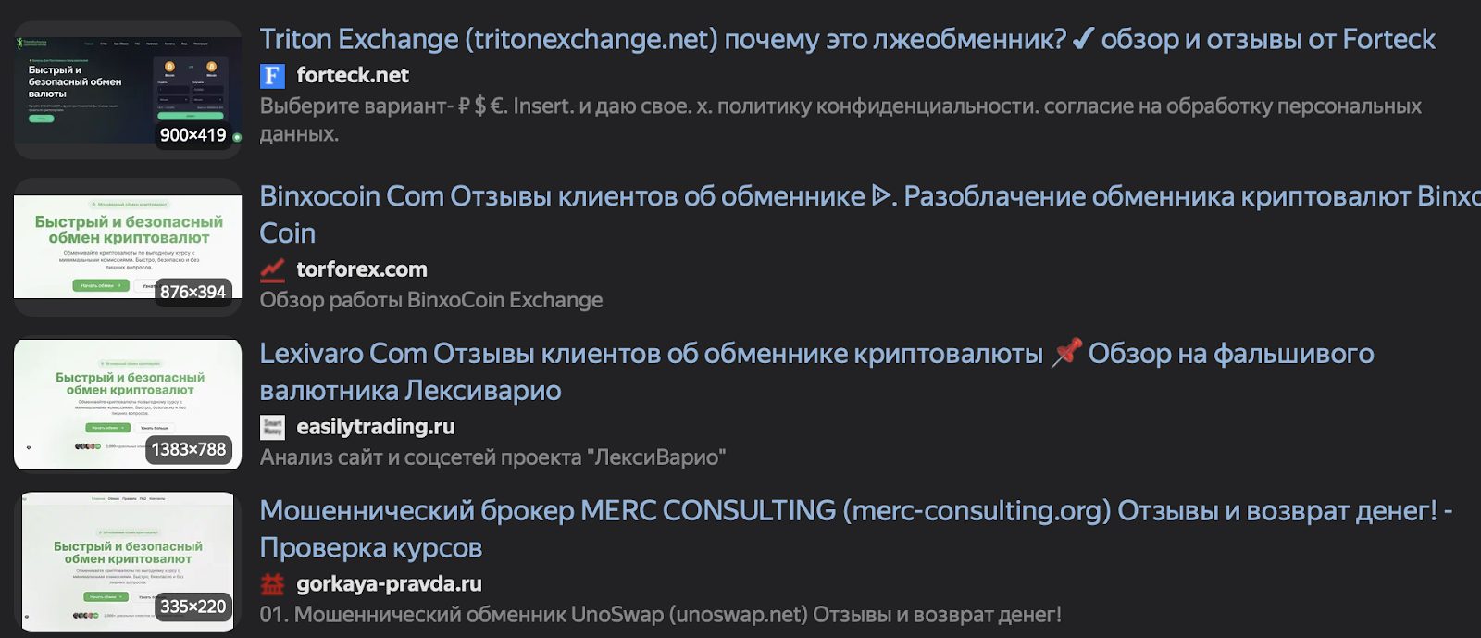The width and height of the screenshot is (1481, 638).
Task: Open the Lexivaro Com reviews title link
Action: pos(815,355)
